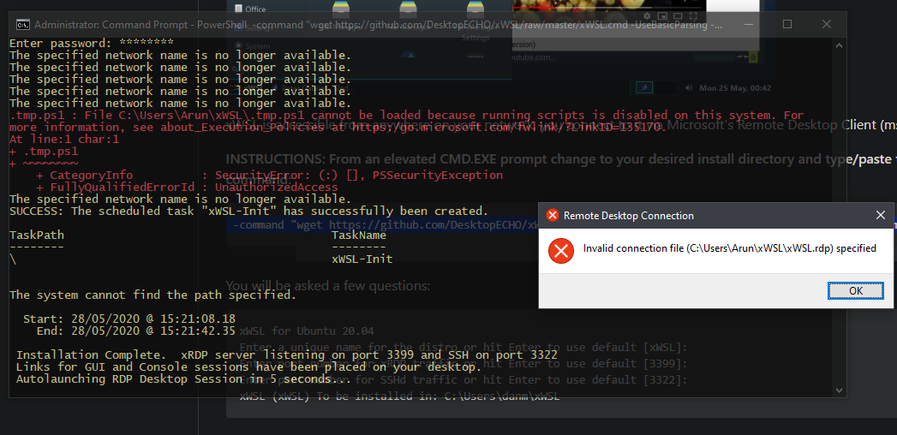Minimize the Command Prompt window
This screenshot has width=897, height=435.
[749, 25]
